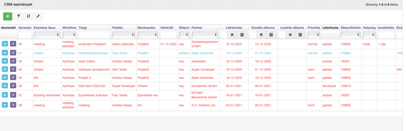This screenshot has height=131, width=406.
Task: Sort by the Határidő column header
Action: point(167,28)
